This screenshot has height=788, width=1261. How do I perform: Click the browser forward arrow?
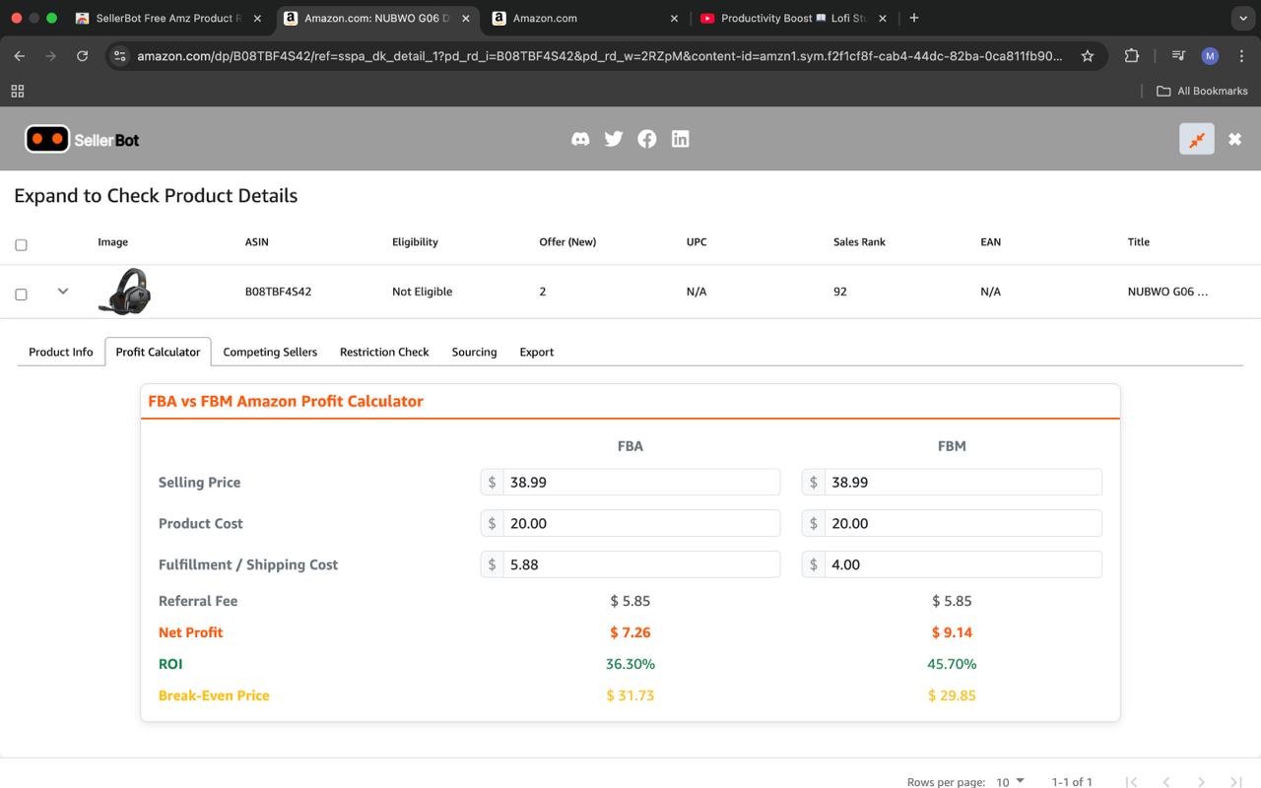[x=50, y=56]
